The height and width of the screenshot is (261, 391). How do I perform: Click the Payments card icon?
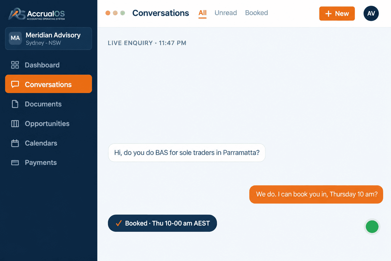point(15,163)
